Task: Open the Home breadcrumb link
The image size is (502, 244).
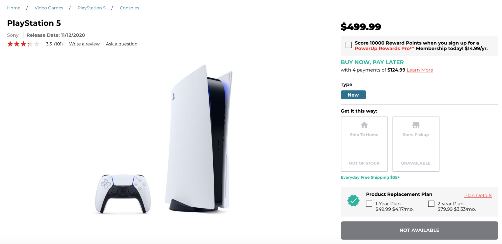Action: tap(14, 8)
